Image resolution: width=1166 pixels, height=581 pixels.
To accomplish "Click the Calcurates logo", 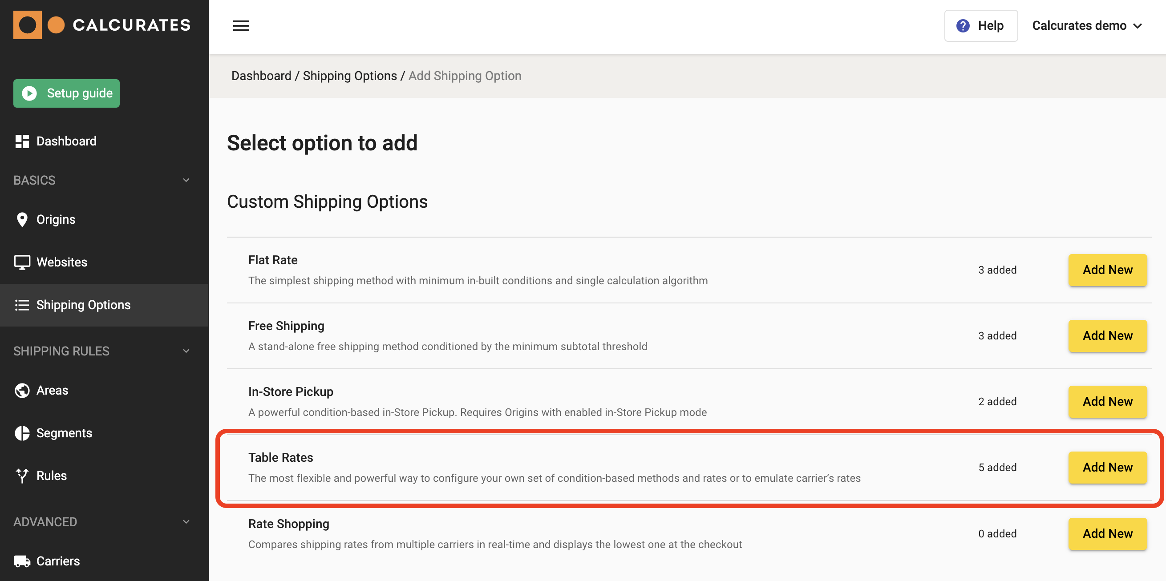I will tap(102, 25).
